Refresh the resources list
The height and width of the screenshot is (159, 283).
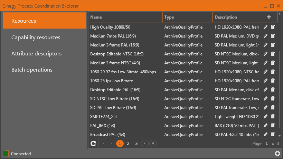point(93,144)
